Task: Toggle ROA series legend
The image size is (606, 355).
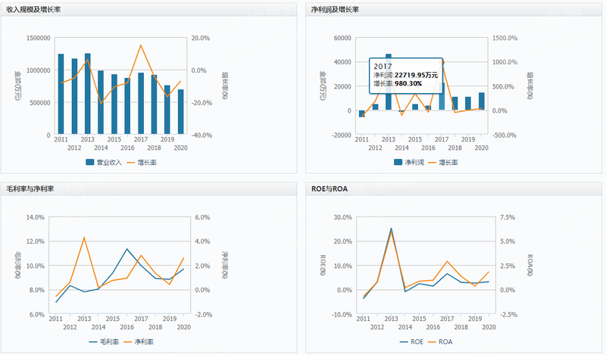Action: pyautogui.click(x=440, y=341)
